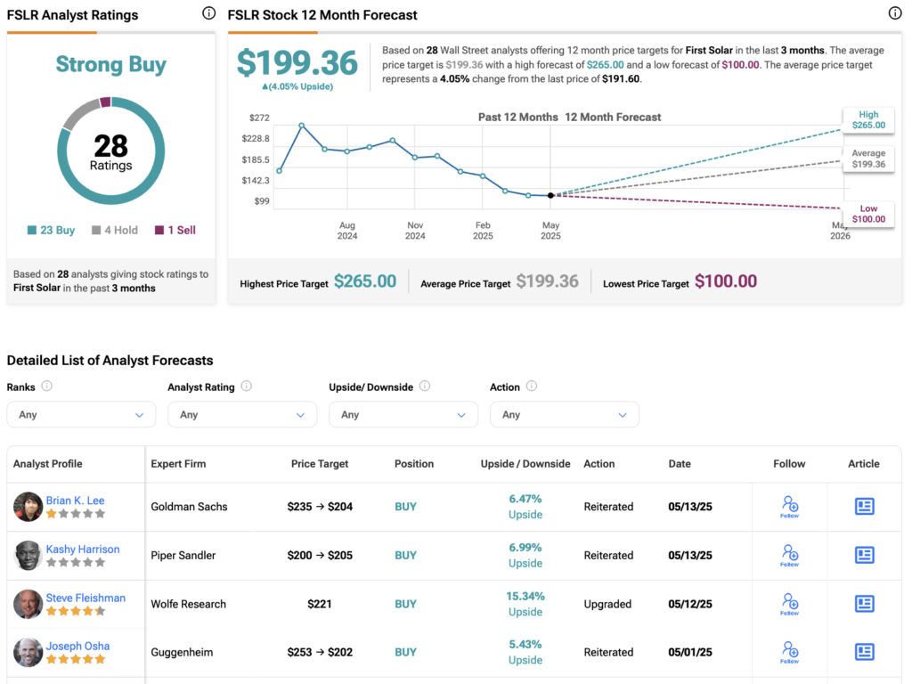Open Kashy Harrison's analyst profile link
This screenshot has width=912, height=684.
[83, 549]
